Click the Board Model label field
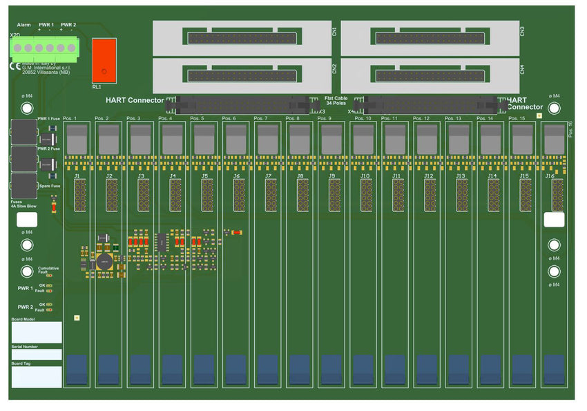 point(37,332)
